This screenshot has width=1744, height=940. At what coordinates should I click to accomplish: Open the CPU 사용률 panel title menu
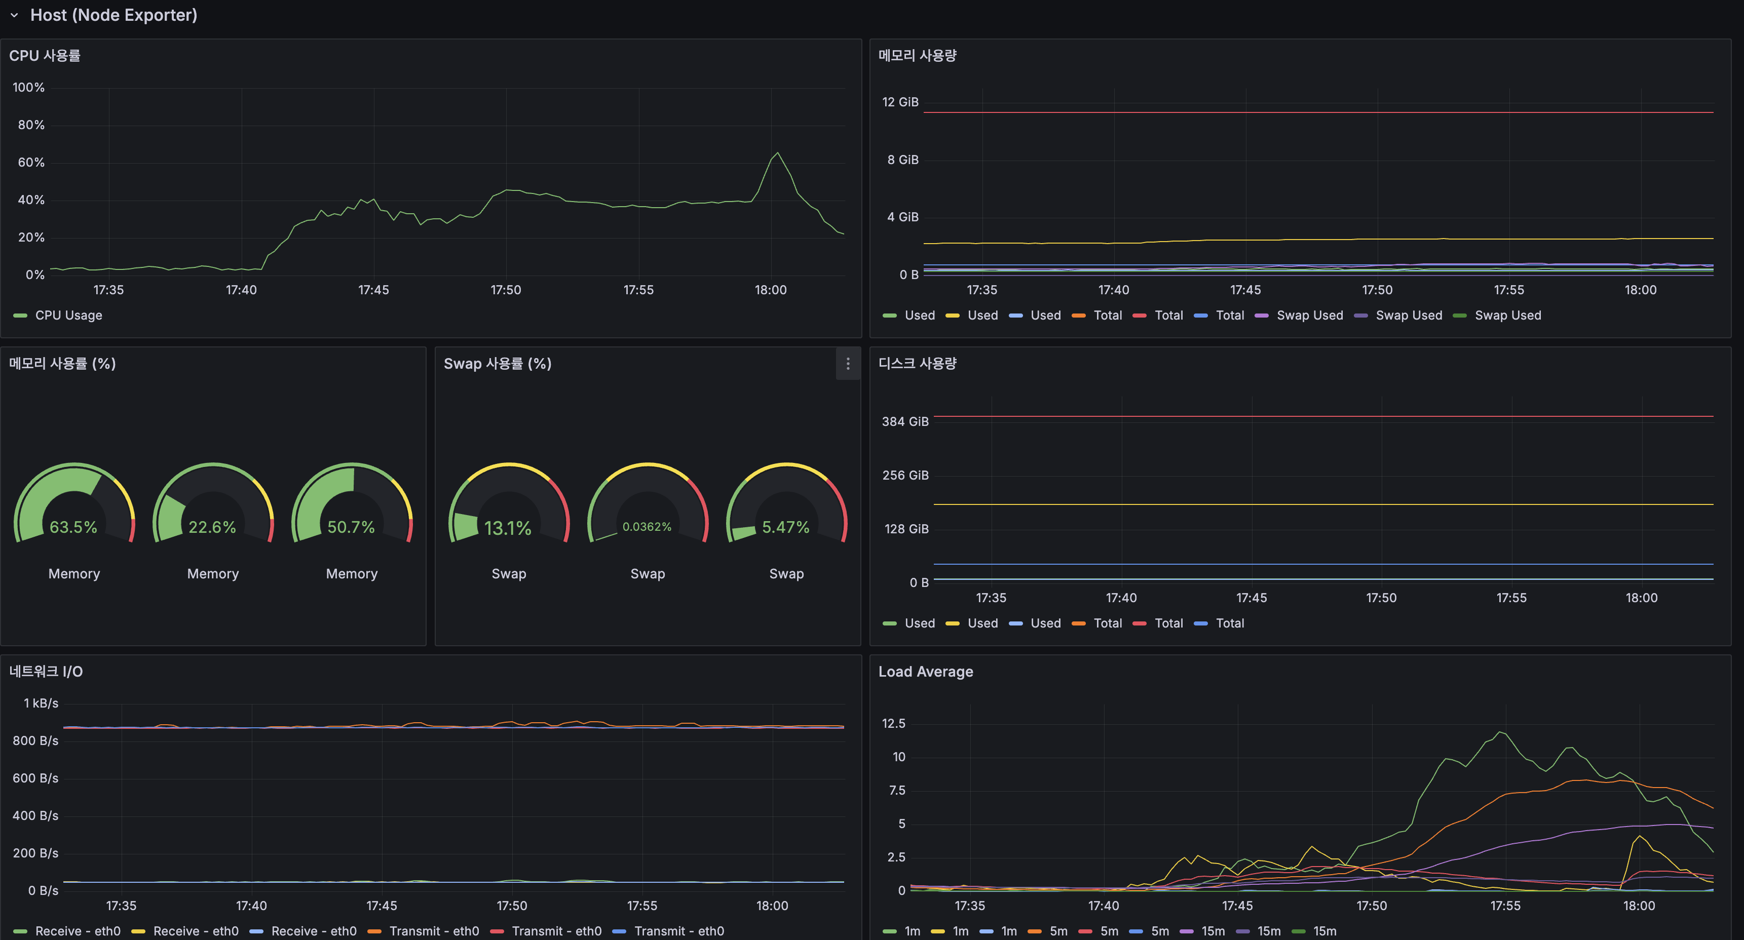pyautogui.click(x=45, y=56)
